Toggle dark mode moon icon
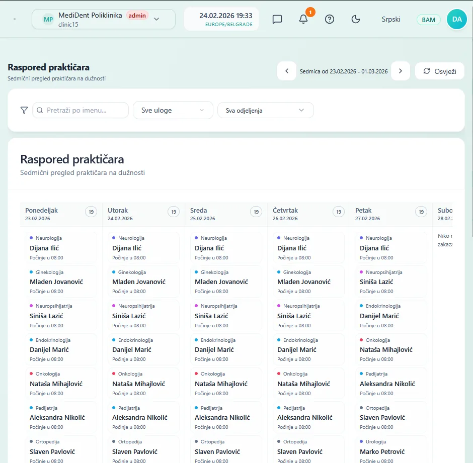 [x=356, y=19]
